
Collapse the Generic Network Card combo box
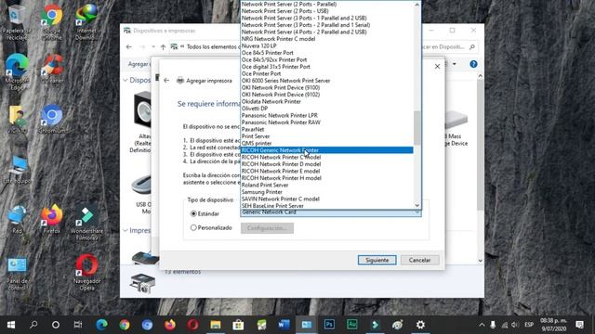point(417,212)
